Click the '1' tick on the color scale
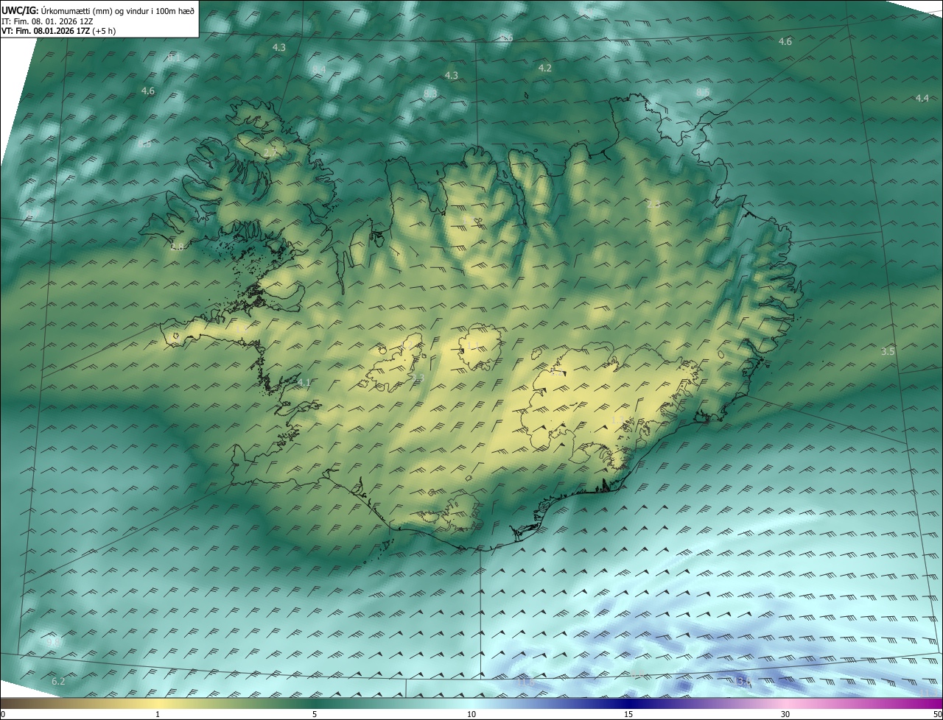This screenshot has height=720, width=943. [158, 714]
